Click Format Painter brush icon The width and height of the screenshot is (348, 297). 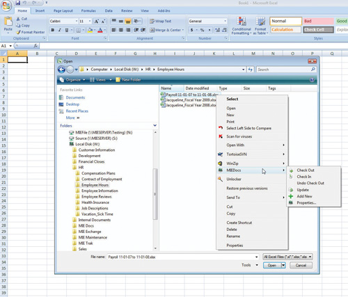pyautogui.click(x=18, y=32)
